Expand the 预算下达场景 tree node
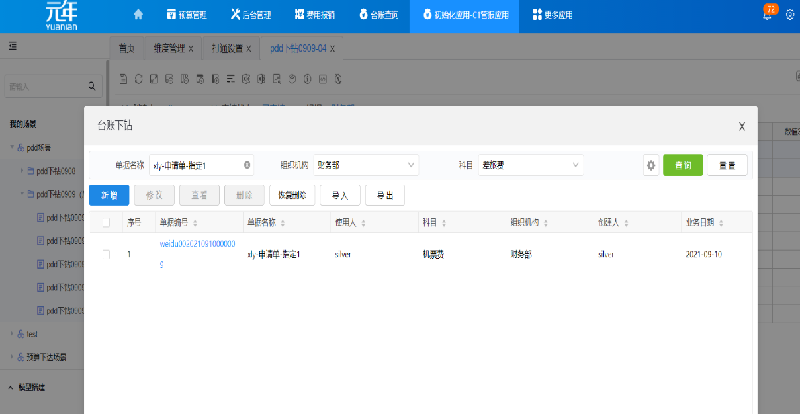Viewport: 800px width, 414px height. tap(12, 357)
